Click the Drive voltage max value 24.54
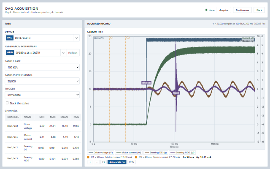The height and width of the screenshot is (169, 270). [x=52, y=126]
